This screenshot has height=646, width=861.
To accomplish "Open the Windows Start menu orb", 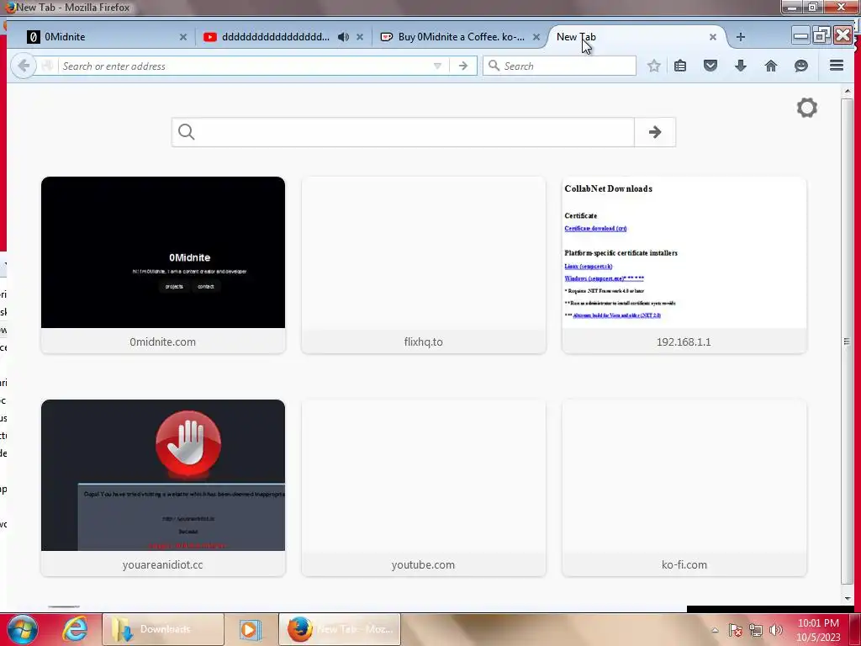I will point(22,629).
